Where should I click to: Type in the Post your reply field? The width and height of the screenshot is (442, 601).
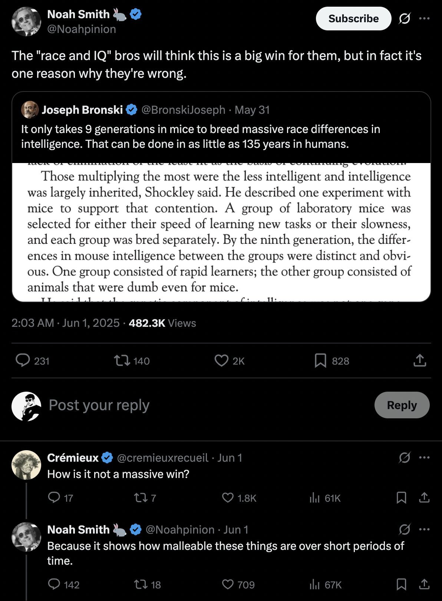point(185,405)
